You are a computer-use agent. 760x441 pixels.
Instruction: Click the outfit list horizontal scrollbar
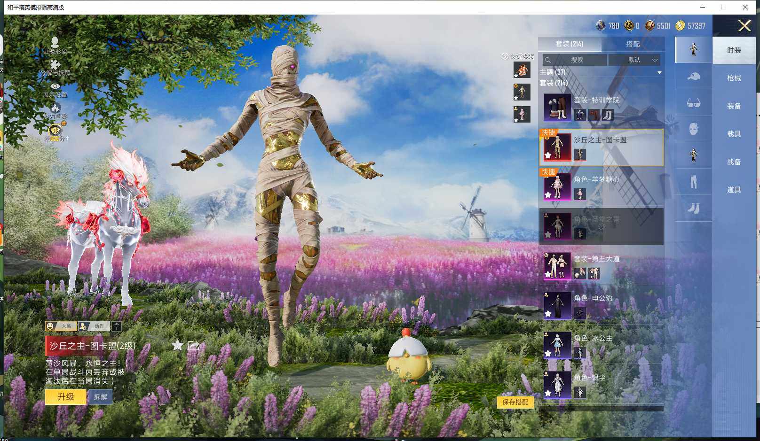601,409
